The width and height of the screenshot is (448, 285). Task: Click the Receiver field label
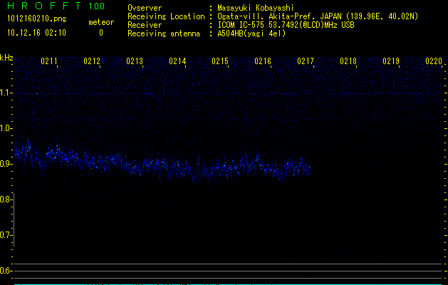[x=145, y=25]
